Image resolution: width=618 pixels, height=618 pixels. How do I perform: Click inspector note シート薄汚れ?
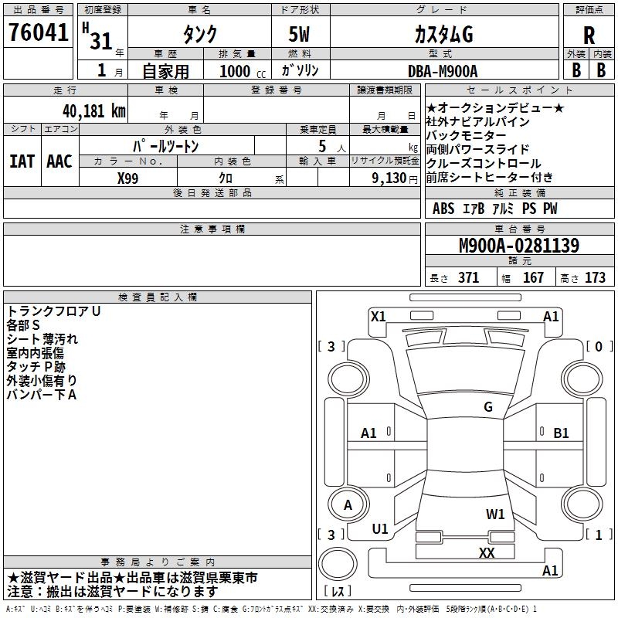(x=42, y=339)
